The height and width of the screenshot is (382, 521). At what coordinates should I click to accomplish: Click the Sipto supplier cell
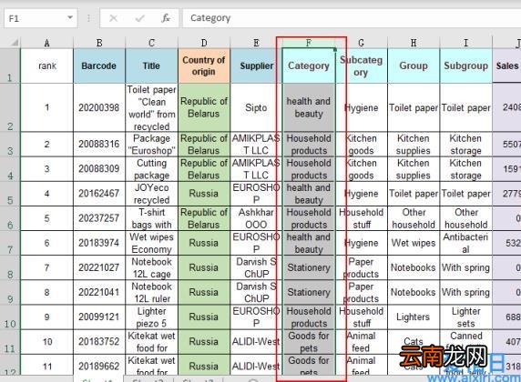click(256, 107)
